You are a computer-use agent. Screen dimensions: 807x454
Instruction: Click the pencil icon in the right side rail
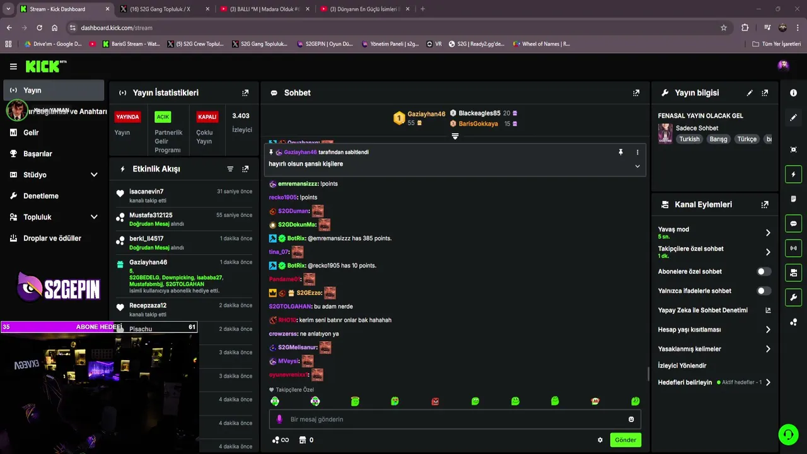[x=793, y=117]
